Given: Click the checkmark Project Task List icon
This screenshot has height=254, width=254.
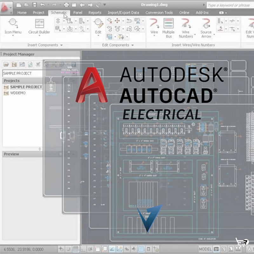Looking at the screenshot, I should [x=38, y=64].
